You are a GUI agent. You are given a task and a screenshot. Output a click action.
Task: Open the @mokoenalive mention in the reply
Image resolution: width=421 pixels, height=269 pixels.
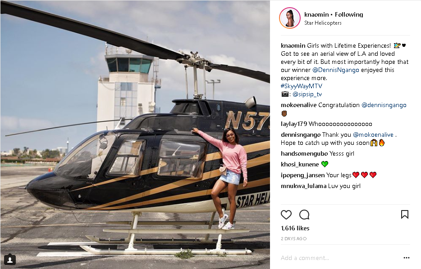tap(373, 135)
